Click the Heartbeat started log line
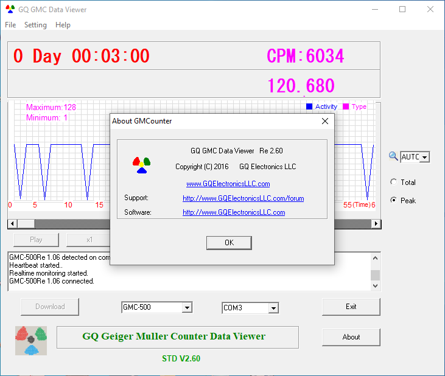445x376 pixels. (36, 265)
